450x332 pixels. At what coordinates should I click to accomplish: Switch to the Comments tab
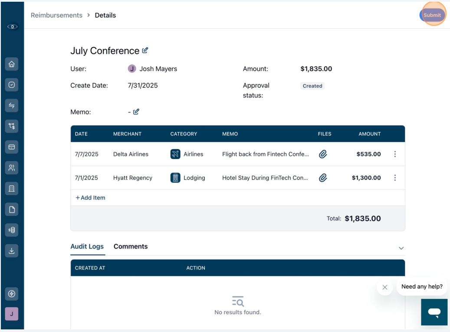131,246
